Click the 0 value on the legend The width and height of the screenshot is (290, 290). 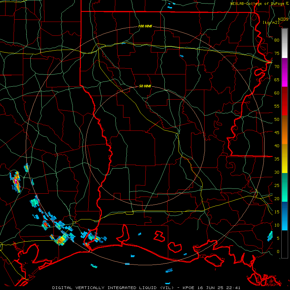[x=278, y=252]
